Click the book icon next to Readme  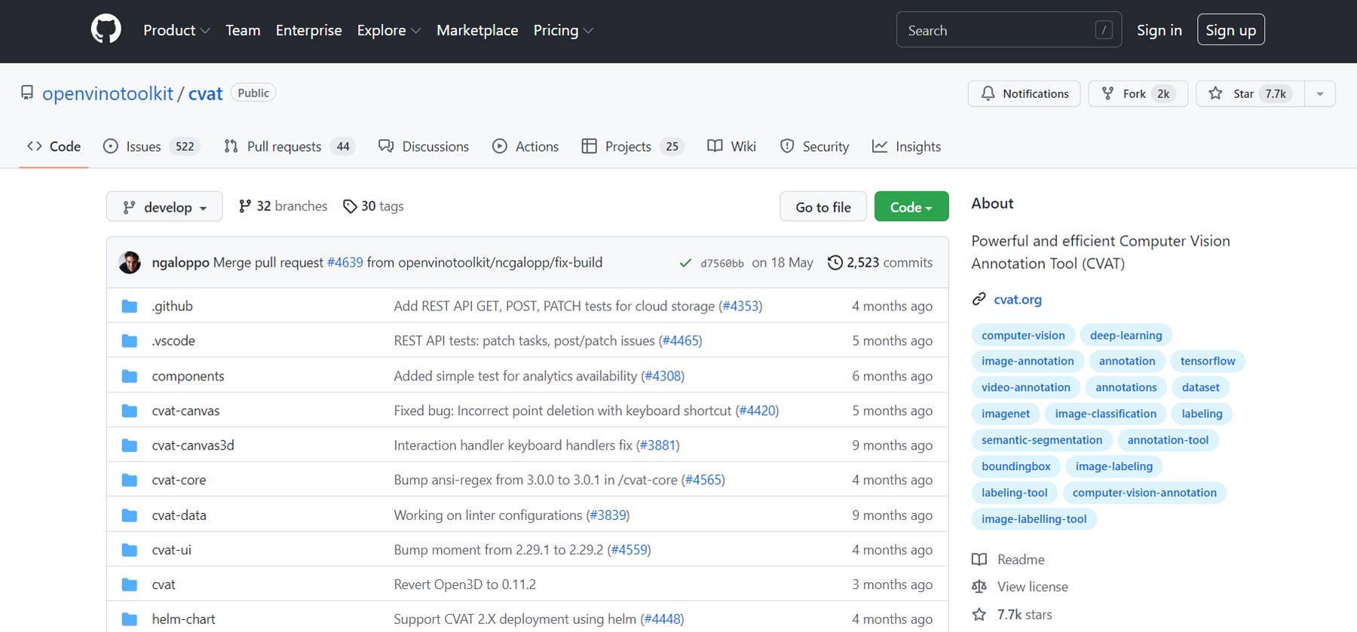coord(979,560)
